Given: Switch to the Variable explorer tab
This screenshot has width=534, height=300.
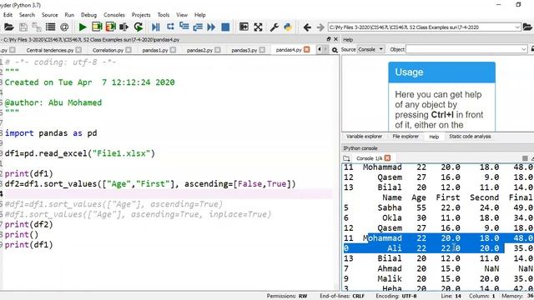Looking at the screenshot, I should point(364,137).
